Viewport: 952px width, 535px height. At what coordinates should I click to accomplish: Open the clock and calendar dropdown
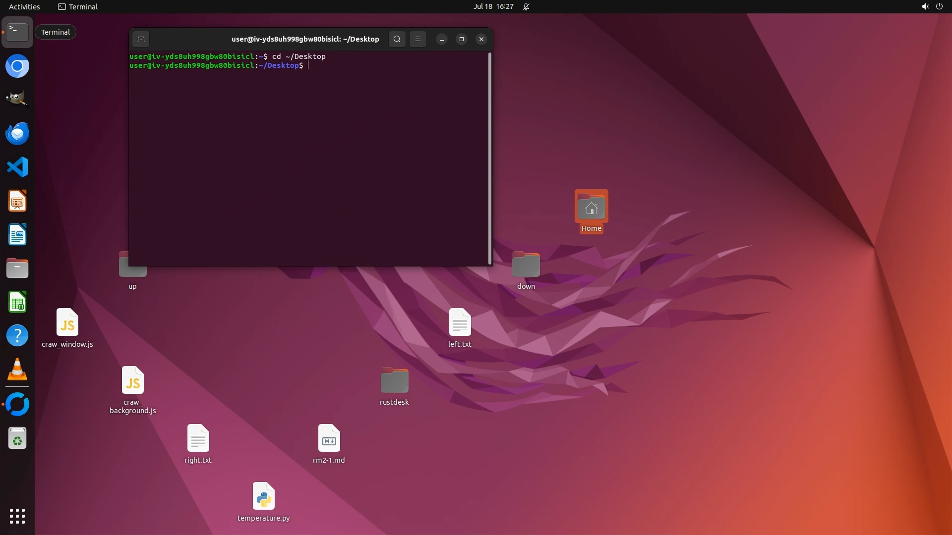click(493, 6)
